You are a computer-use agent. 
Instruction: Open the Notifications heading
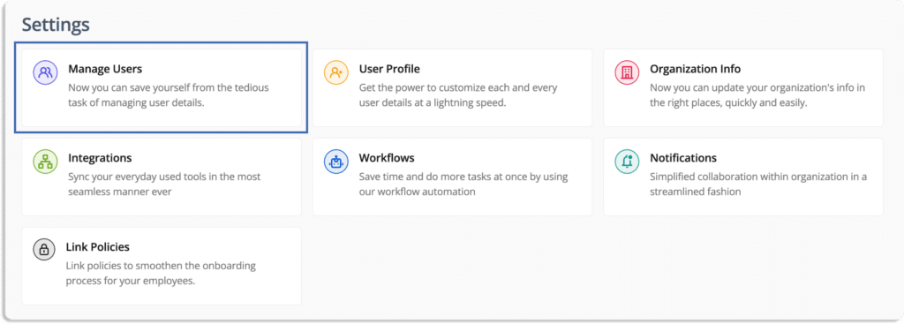683,158
